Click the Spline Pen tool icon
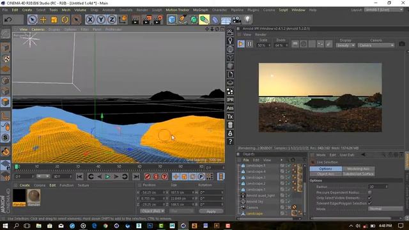The image size is (409, 230). click(183, 20)
